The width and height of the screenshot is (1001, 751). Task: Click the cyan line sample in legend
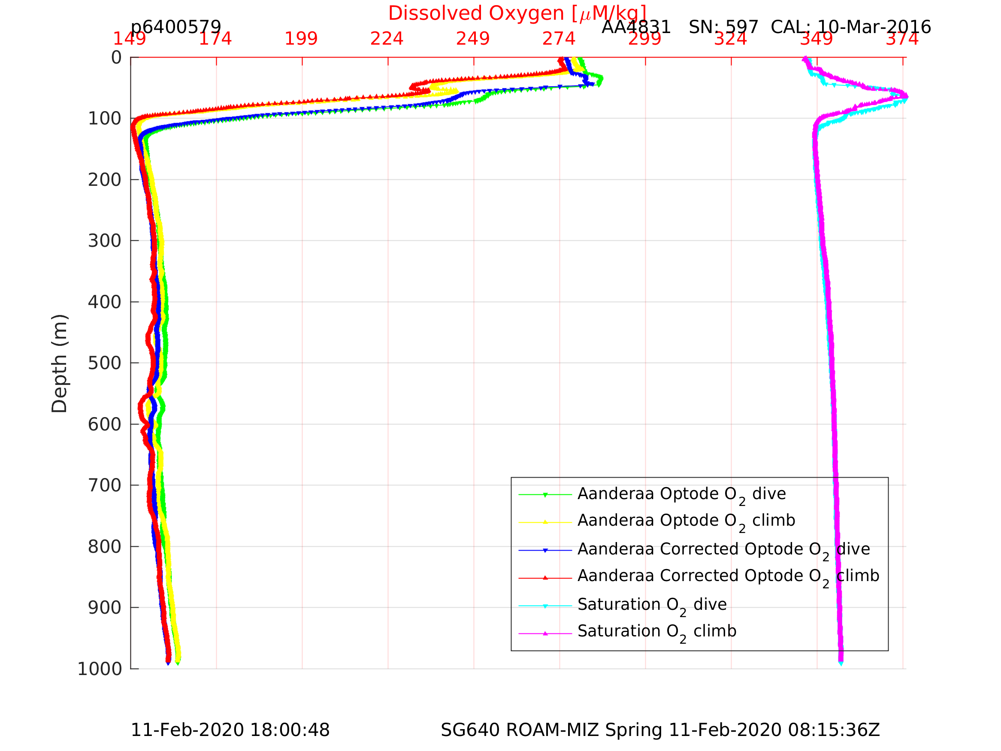pyautogui.click(x=545, y=606)
